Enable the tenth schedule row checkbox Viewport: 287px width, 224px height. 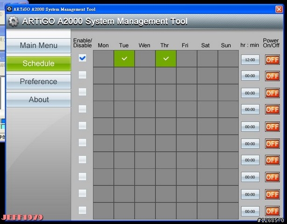pos(82,210)
